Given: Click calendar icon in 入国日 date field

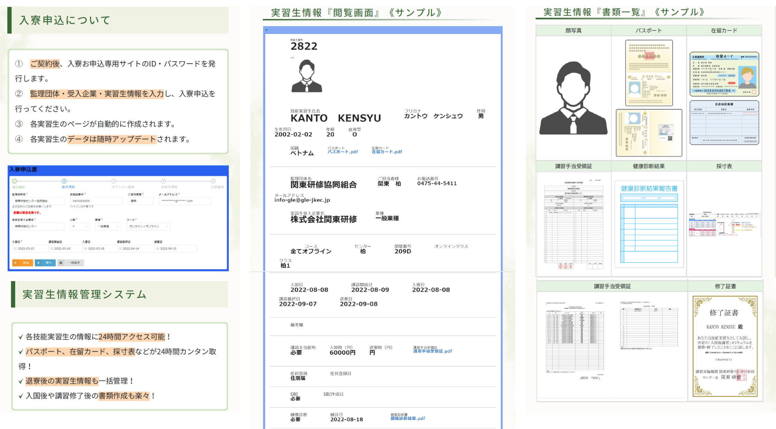Looking at the screenshot, I should pyautogui.click(x=15, y=249).
